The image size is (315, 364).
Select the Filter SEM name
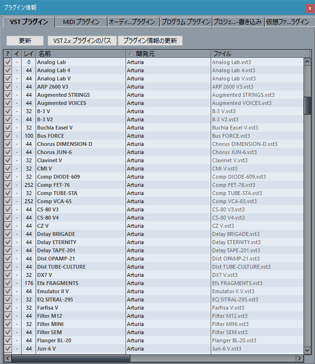[50, 332]
